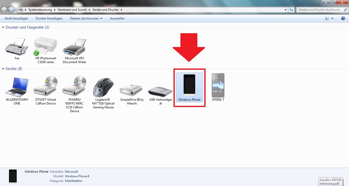Screen dimensions: 349x186
Task: Click Auswerfen toolbar command
Action: [x=117, y=18]
